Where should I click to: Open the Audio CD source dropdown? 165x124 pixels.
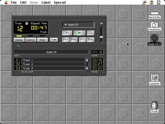[x=79, y=25]
